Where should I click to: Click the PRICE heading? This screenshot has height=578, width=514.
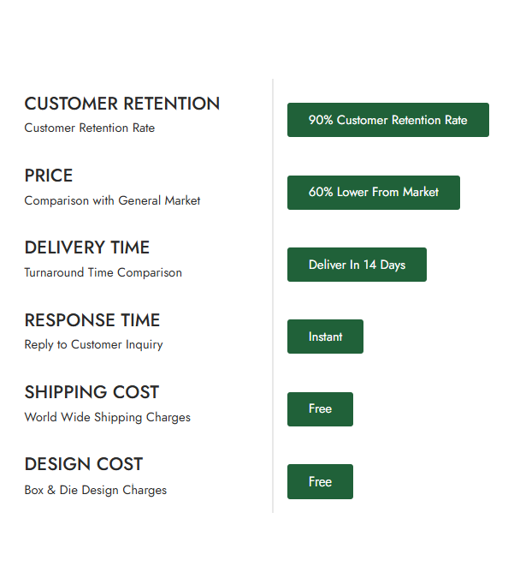[x=48, y=176]
